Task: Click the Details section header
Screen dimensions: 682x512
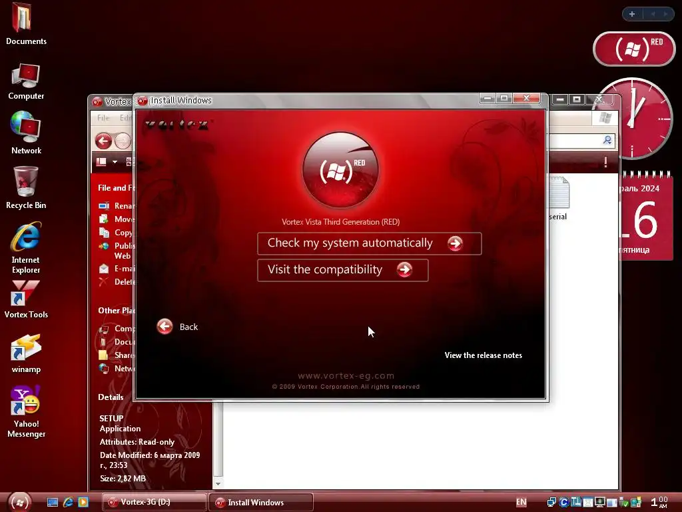Action: tap(111, 397)
